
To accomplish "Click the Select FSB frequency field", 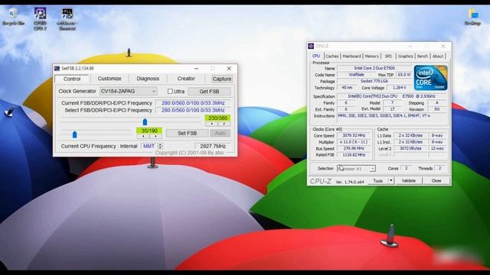I will pos(193,110).
